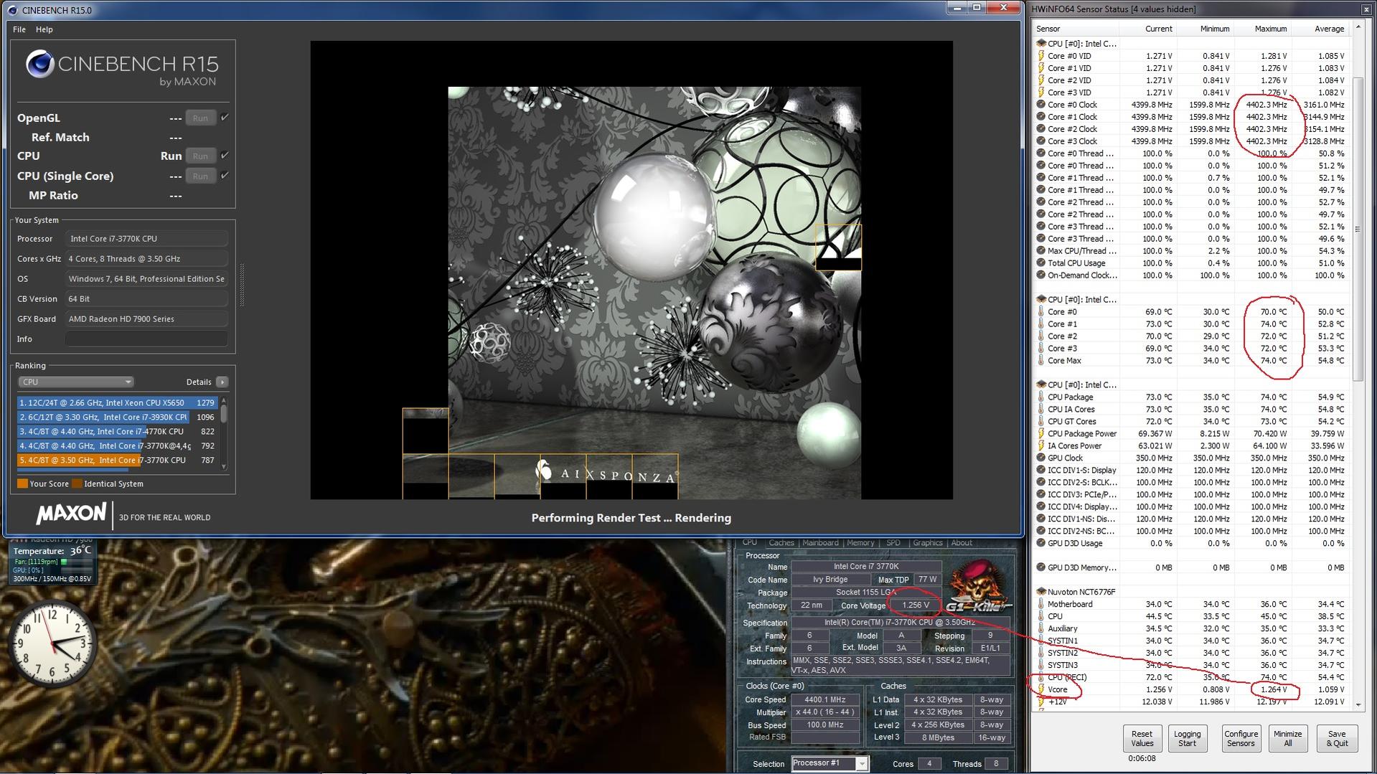Select ranking row '12C/24T @ 2.66 GHz, Intel Xeon CPU X5650'
Viewport: 1377px width, 774px height.
(x=118, y=403)
